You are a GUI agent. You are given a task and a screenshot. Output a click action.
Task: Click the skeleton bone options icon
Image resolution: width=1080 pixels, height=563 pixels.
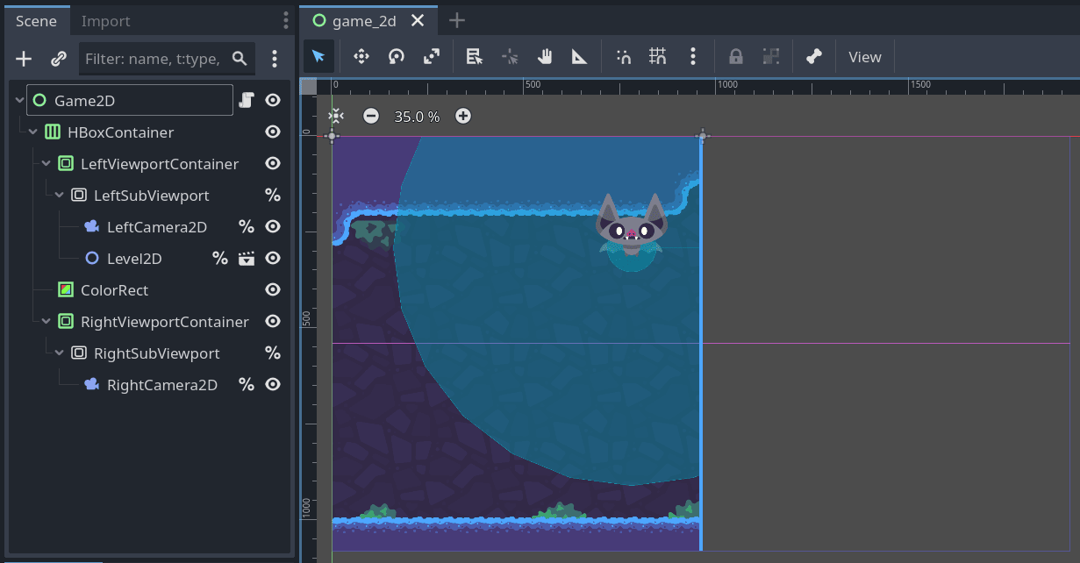pyautogui.click(x=814, y=57)
